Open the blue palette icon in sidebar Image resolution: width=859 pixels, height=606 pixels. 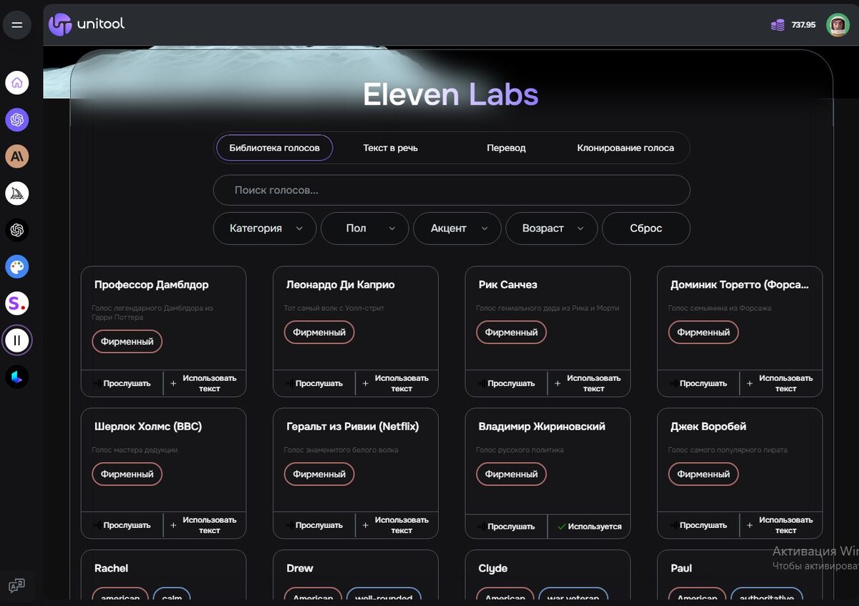tap(17, 266)
